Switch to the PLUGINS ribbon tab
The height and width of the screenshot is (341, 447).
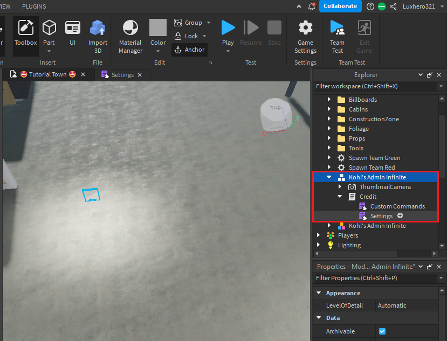33,6
